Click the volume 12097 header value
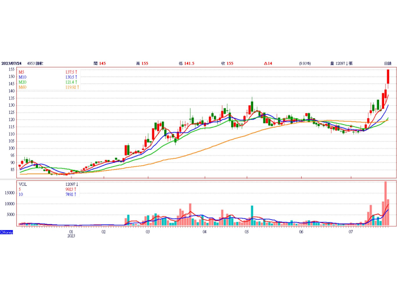The width and height of the screenshot is (397, 298). [x=341, y=64]
